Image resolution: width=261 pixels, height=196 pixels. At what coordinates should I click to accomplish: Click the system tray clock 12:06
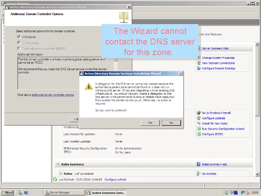click(x=255, y=193)
